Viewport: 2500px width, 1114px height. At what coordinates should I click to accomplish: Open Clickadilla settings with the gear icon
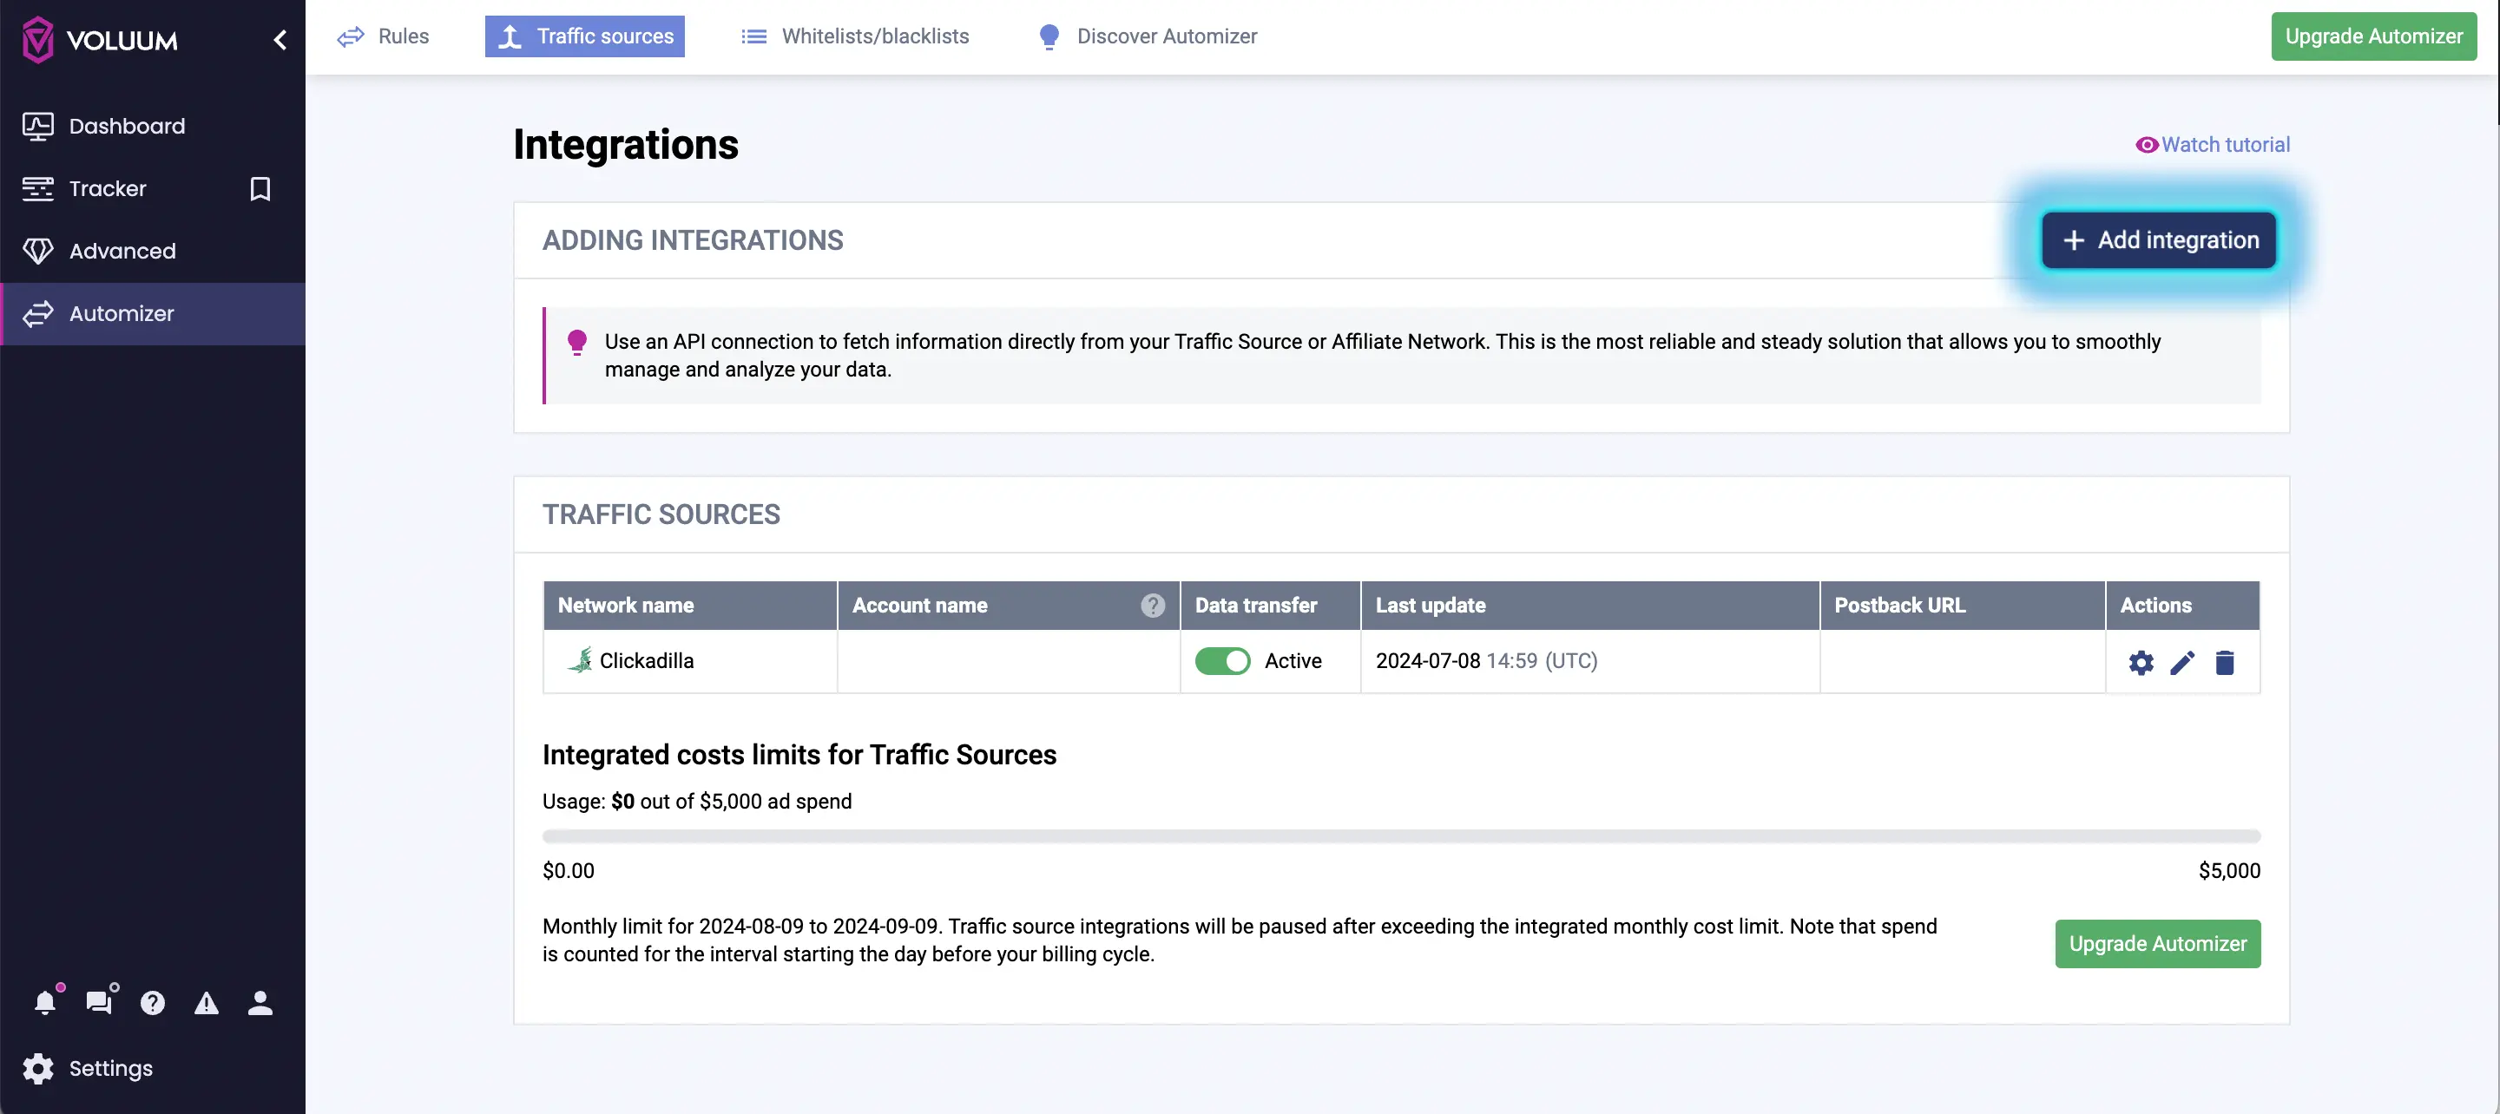point(2140,663)
